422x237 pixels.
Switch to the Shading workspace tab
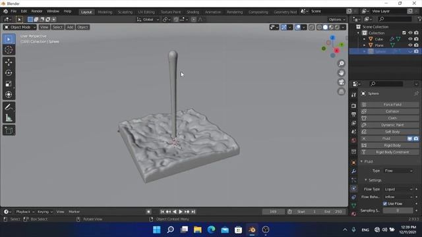click(x=193, y=12)
